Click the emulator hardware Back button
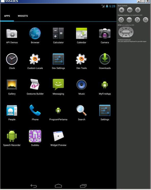This screenshot has width=151, height=190. 137,20
